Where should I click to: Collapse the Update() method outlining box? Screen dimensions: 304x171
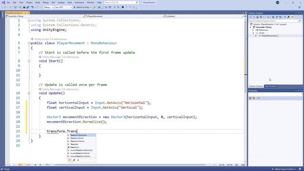pos(29,93)
